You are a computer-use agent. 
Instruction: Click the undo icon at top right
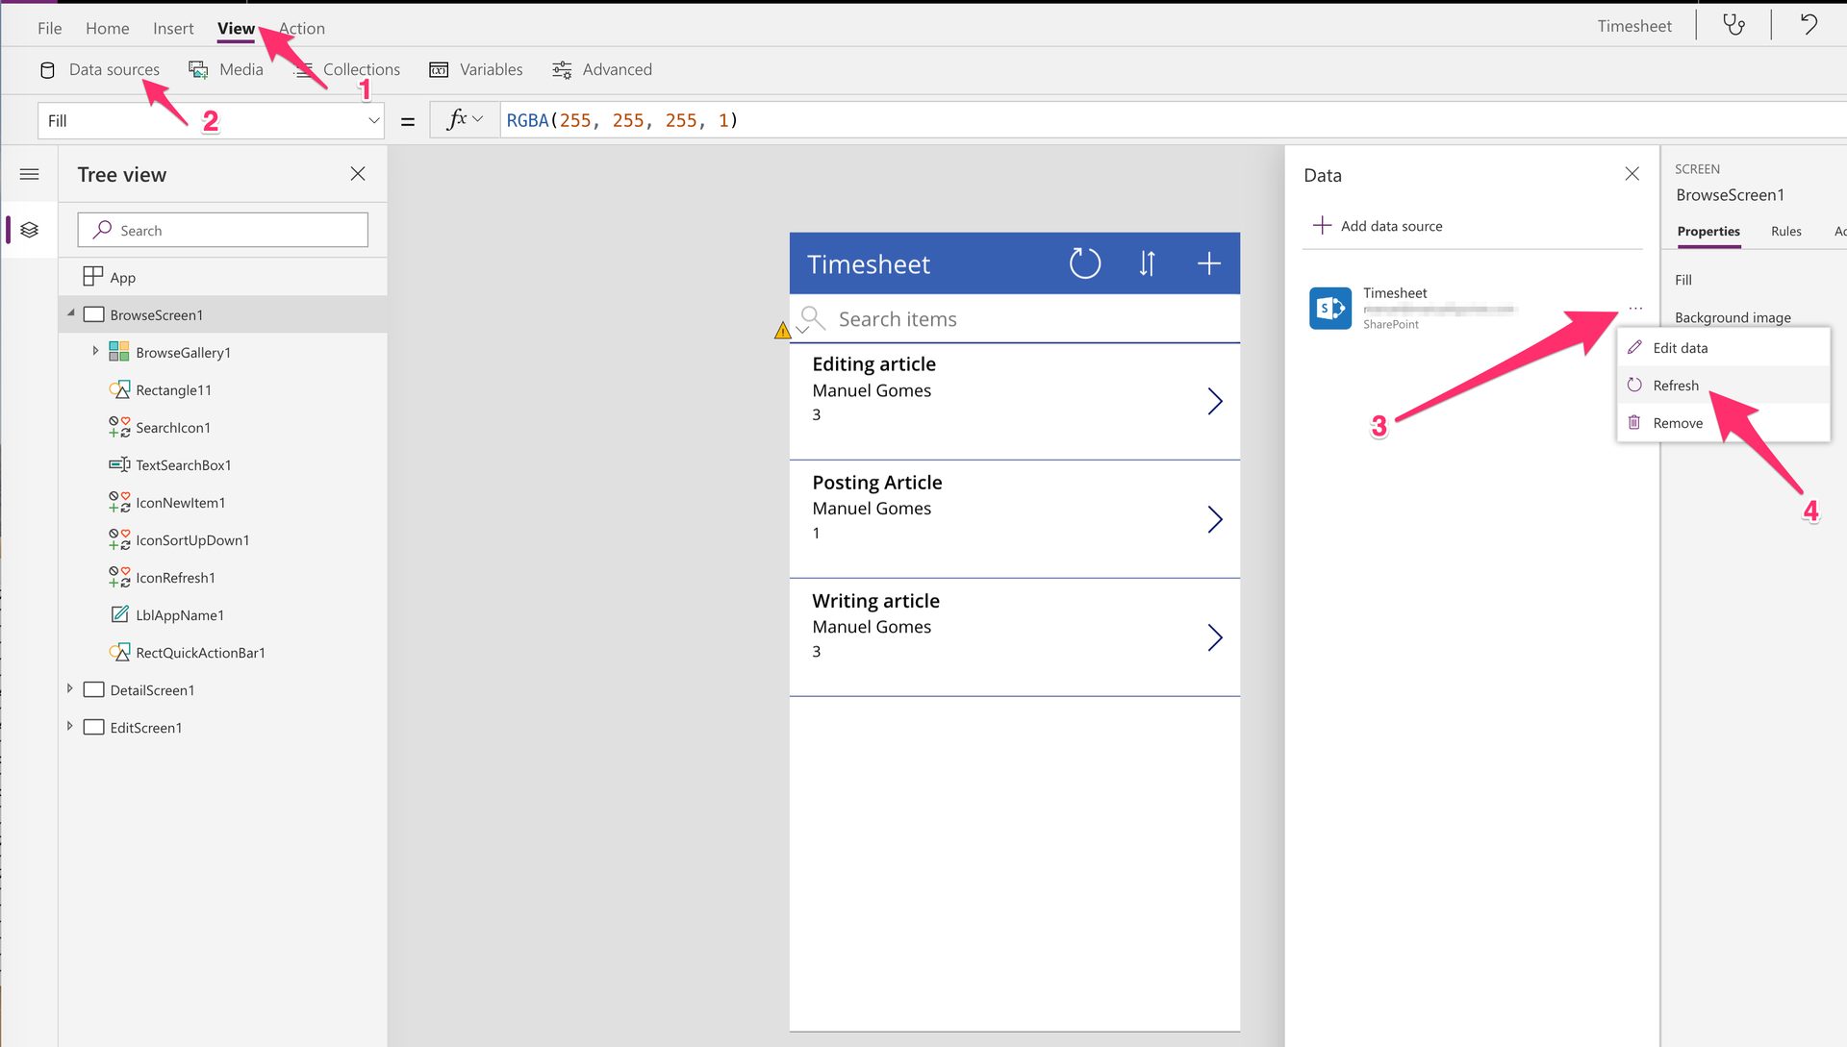pos(1808,24)
